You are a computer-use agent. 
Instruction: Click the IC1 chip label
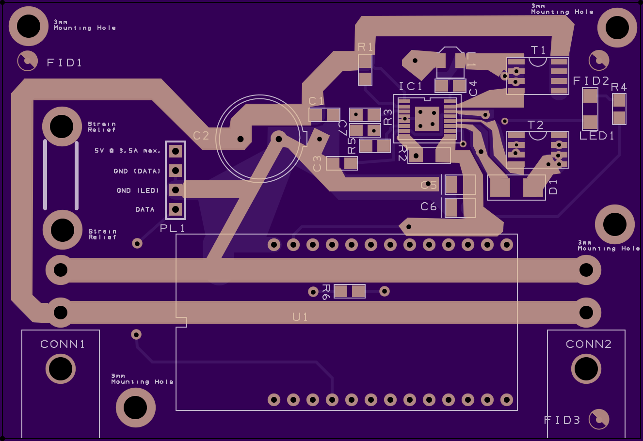[x=411, y=86]
